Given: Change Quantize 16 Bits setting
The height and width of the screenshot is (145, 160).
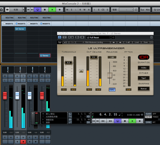Looking at the screenshot, I should (x=144, y=68).
